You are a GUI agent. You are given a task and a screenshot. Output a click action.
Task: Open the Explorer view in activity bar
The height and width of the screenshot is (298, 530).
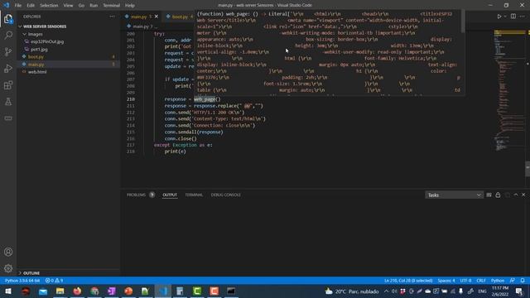point(8,19)
